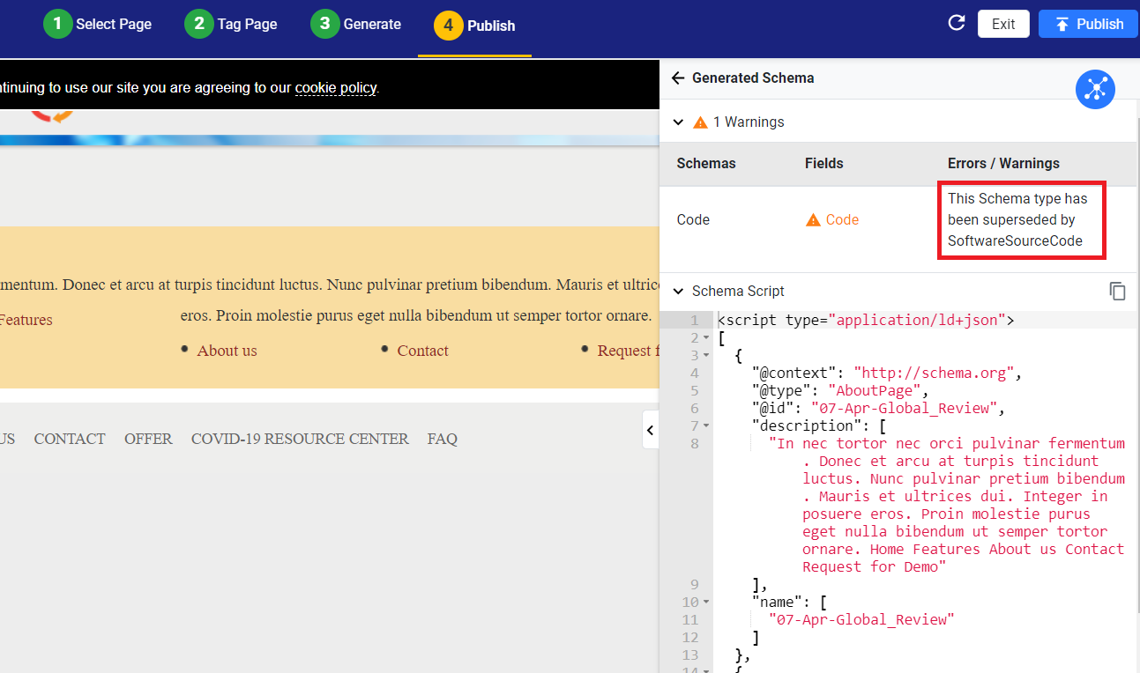Viewport: 1140px width, 673px height.
Task: Click the blue Publish button
Action: click(1088, 24)
